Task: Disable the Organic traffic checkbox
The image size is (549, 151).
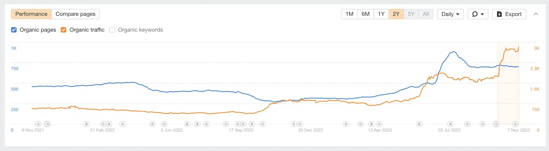Action: 64,30
